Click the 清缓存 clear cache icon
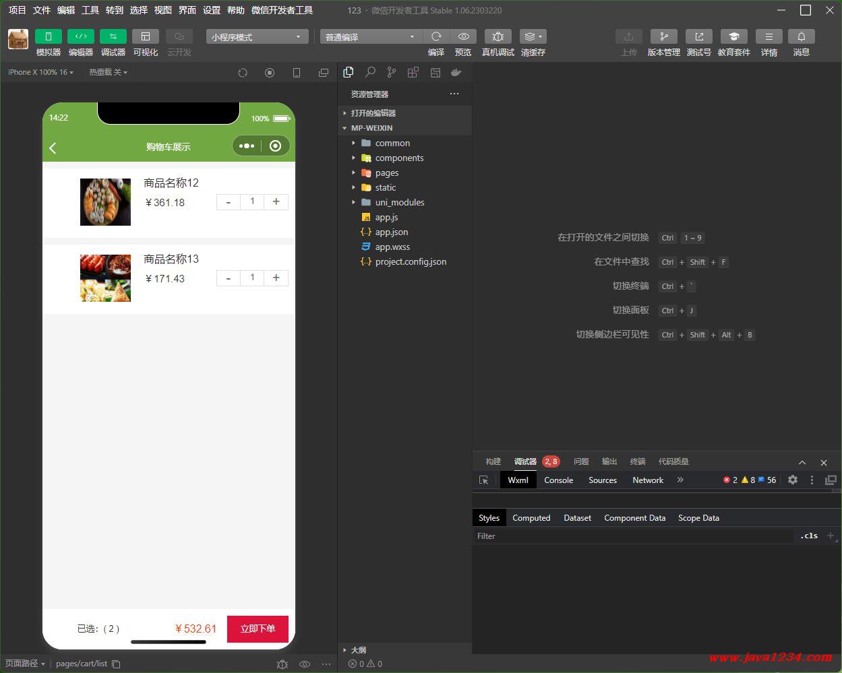The image size is (842, 673). (x=533, y=36)
